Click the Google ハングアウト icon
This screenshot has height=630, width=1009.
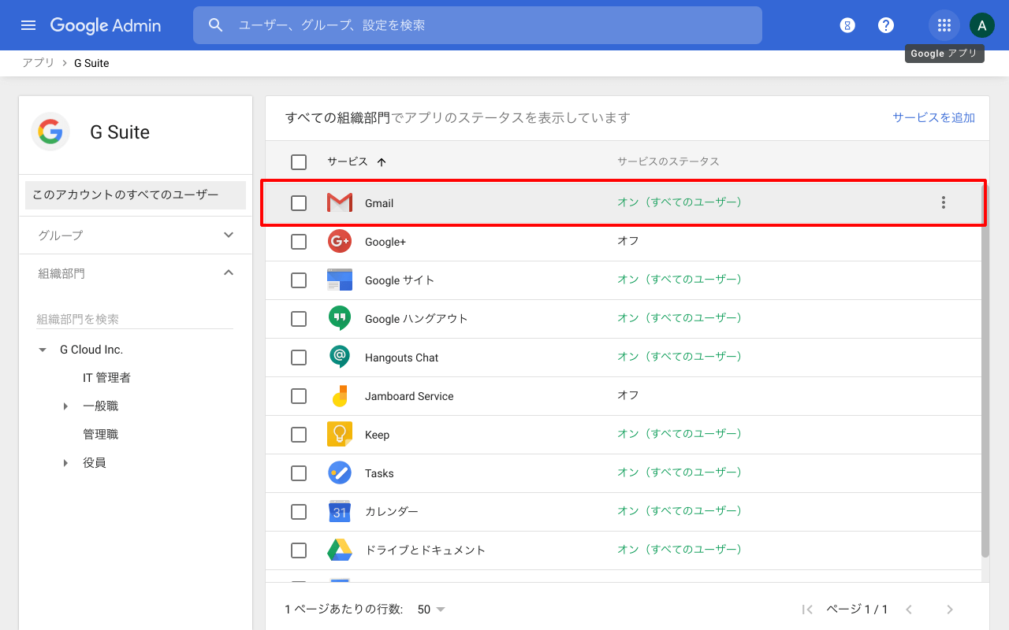[340, 318]
